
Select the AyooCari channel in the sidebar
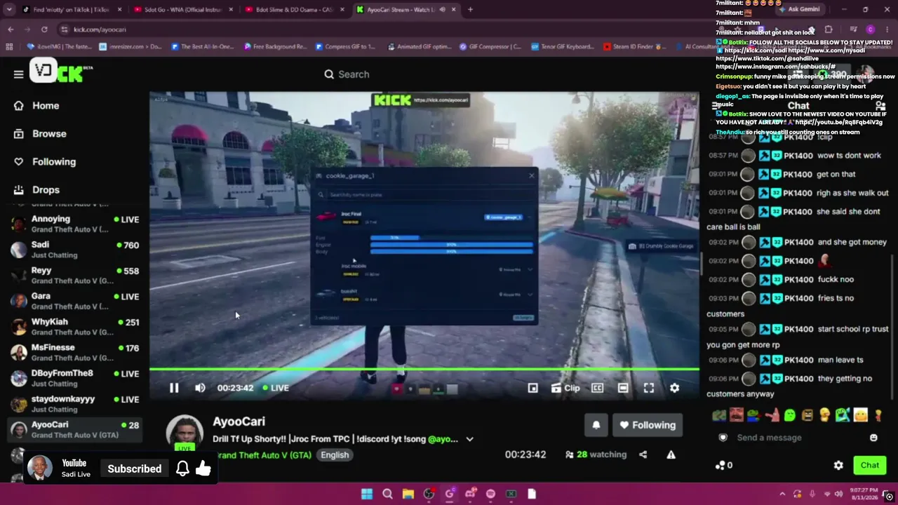coord(75,429)
